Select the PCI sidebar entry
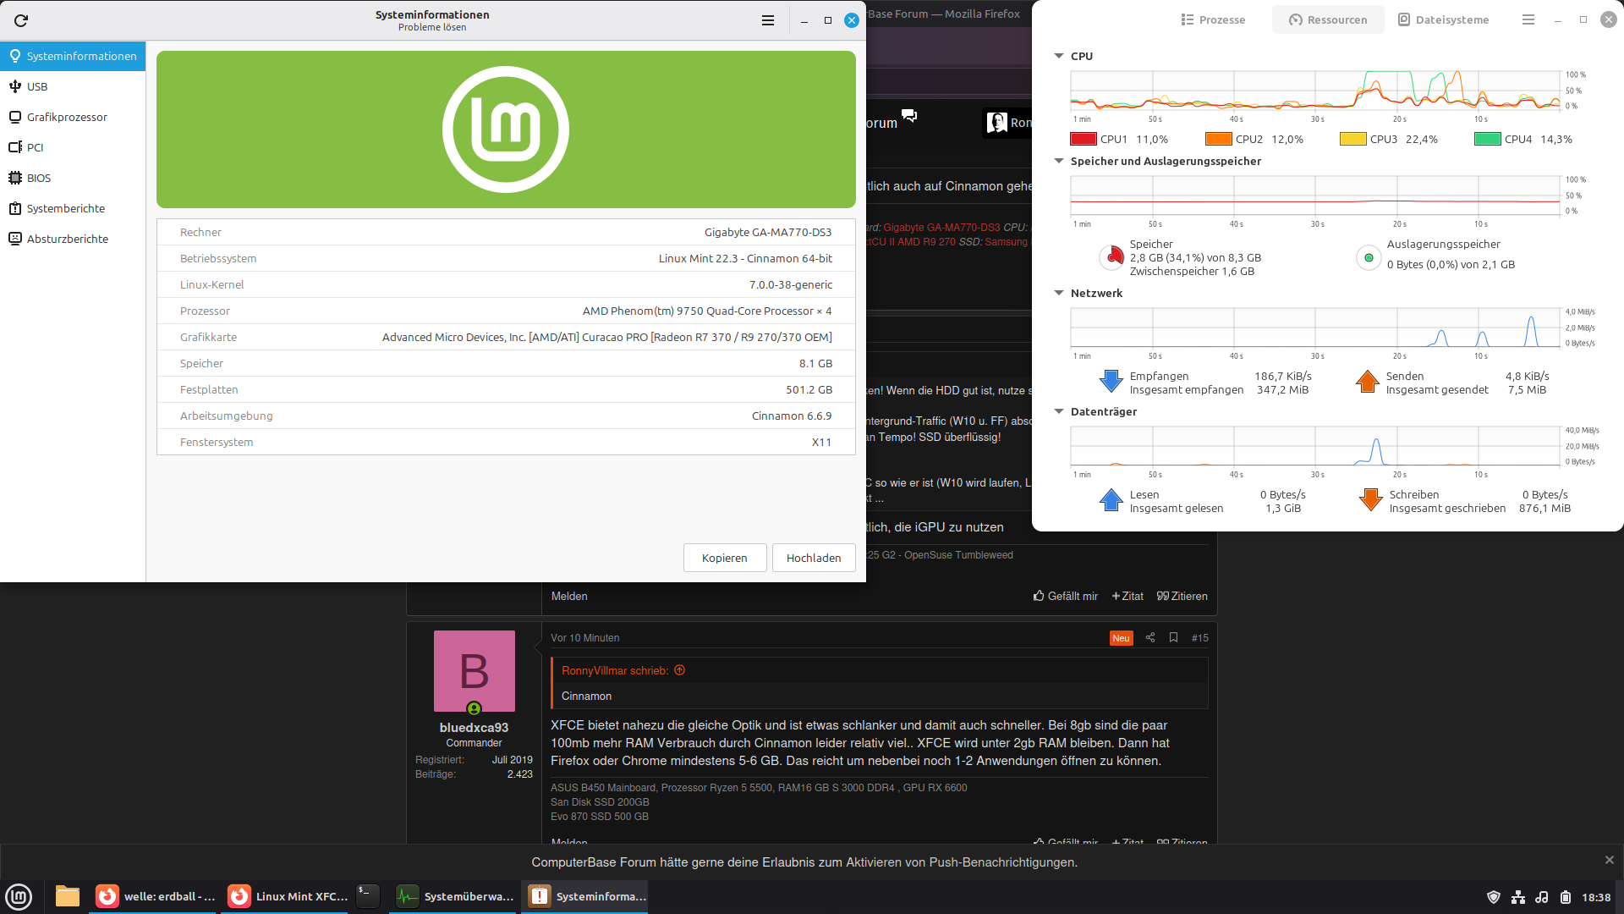The height and width of the screenshot is (914, 1624). (x=73, y=147)
